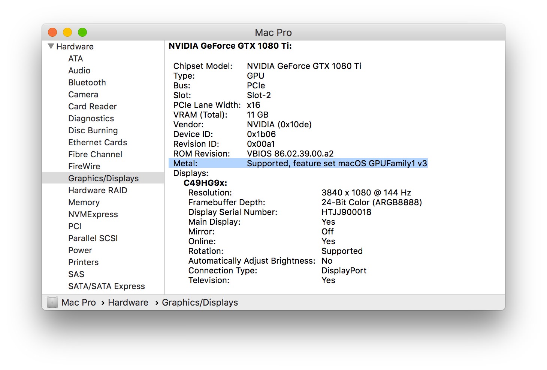This screenshot has width=547, height=370.
Task: Select Audio in the sidebar
Action: point(79,70)
